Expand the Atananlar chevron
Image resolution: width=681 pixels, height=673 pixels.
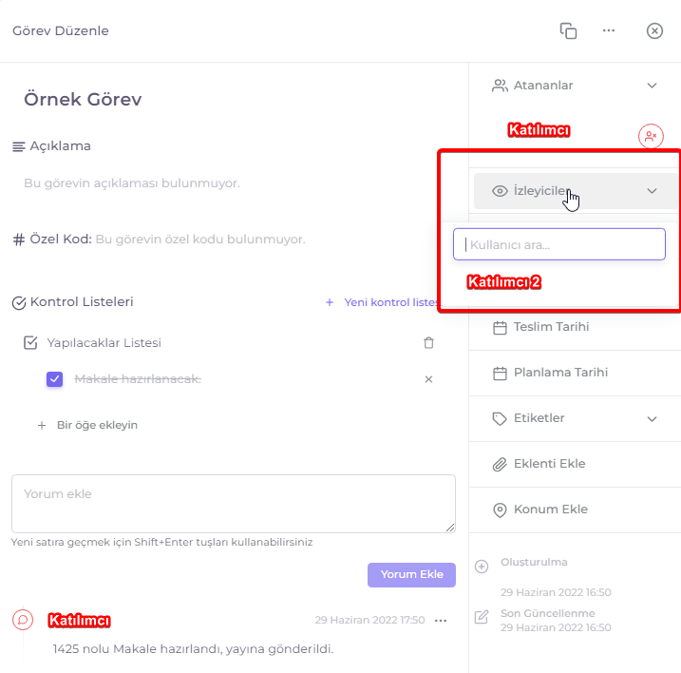point(652,86)
